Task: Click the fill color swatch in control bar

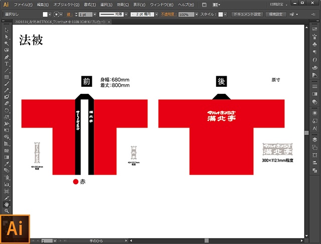Action: coord(45,15)
